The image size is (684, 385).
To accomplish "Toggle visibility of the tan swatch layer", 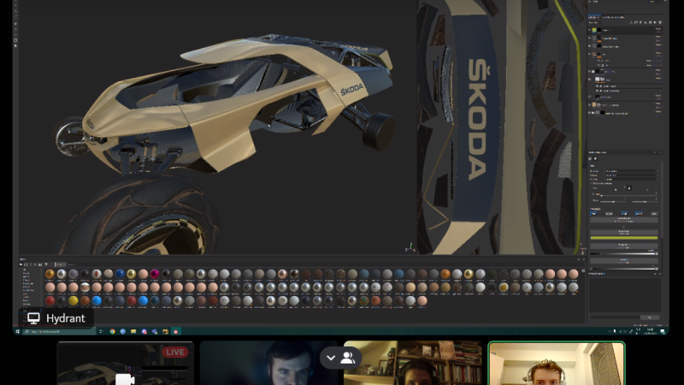I will (x=589, y=104).
